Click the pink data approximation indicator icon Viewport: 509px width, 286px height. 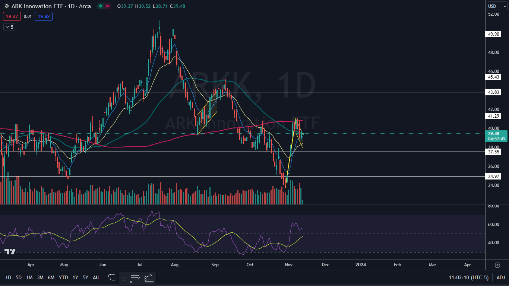click(x=108, y=6)
